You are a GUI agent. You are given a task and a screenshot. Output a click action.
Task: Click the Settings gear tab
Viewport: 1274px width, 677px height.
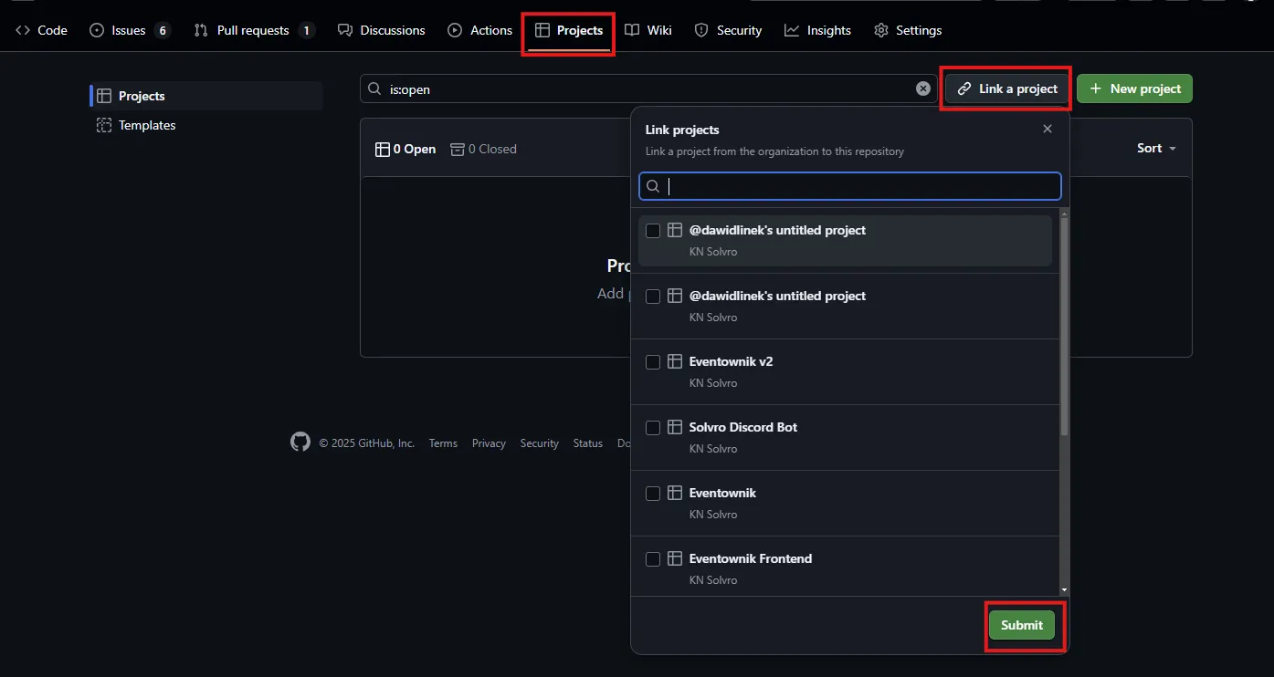[907, 30]
